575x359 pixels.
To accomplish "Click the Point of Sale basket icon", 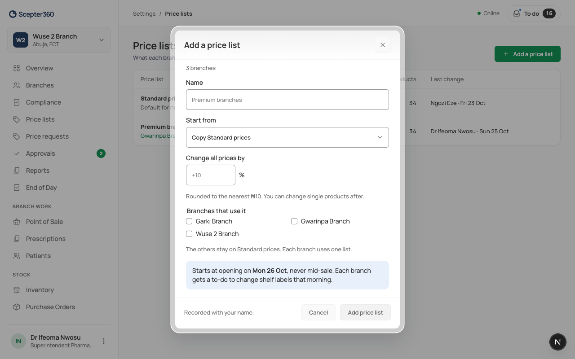I will [17, 222].
